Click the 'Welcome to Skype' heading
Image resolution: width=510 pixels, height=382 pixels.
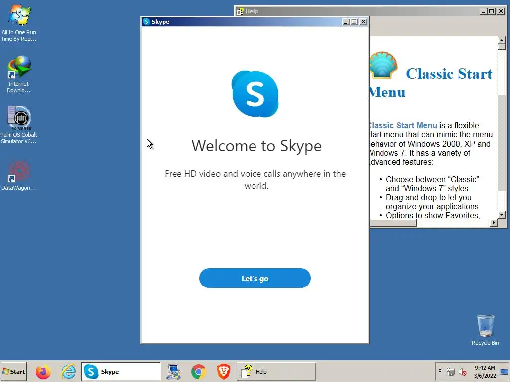(x=256, y=146)
